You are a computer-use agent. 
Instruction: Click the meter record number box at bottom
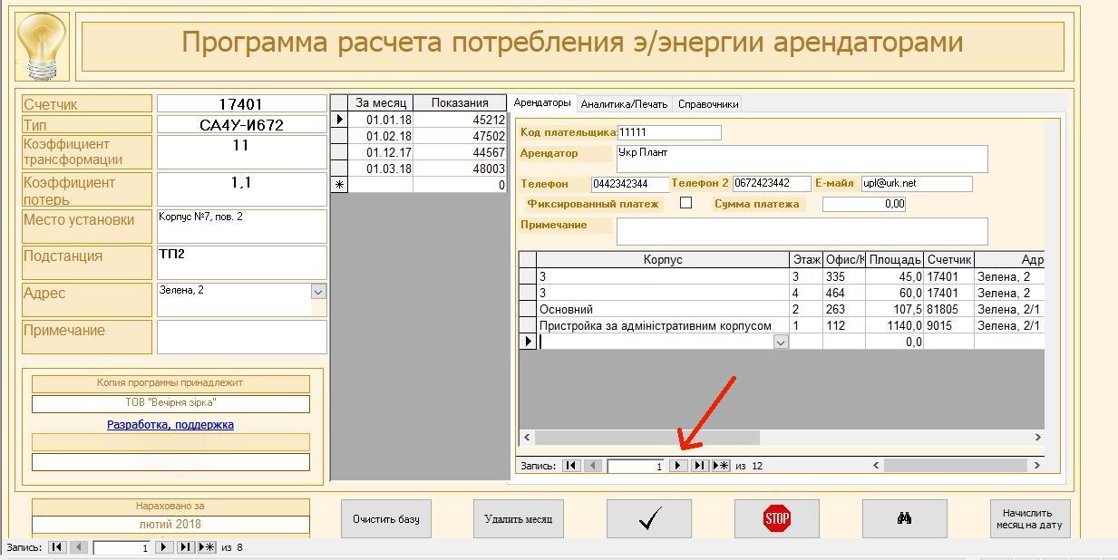point(122,547)
